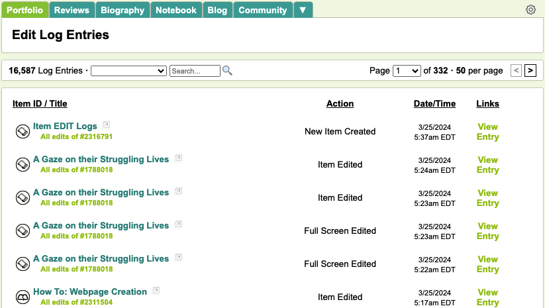545x308 pixels.
Task: Click the Item EDIT Logs item type icon
Action: pyautogui.click(x=23, y=131)
